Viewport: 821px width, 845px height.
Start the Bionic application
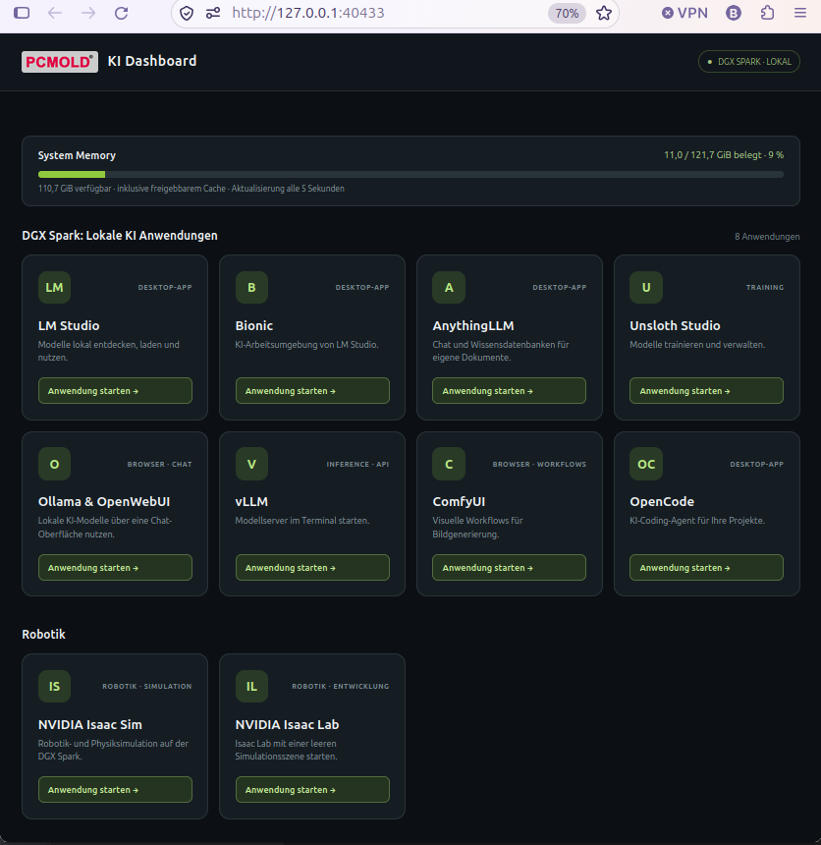(x=312, y=391)
